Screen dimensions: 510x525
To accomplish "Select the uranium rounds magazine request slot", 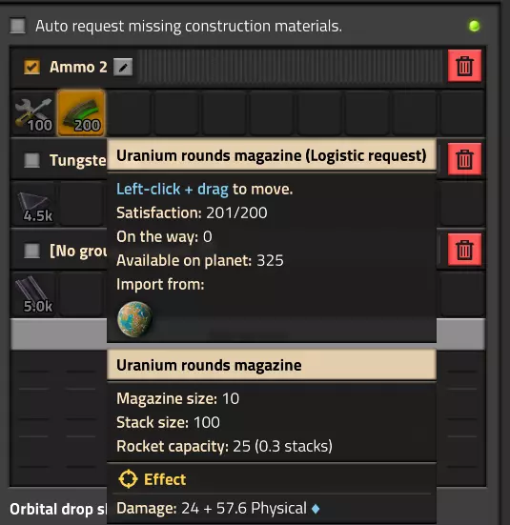I will tap(81, 113).
